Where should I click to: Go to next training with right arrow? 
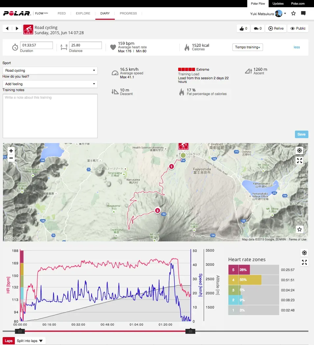click(17, 29)
